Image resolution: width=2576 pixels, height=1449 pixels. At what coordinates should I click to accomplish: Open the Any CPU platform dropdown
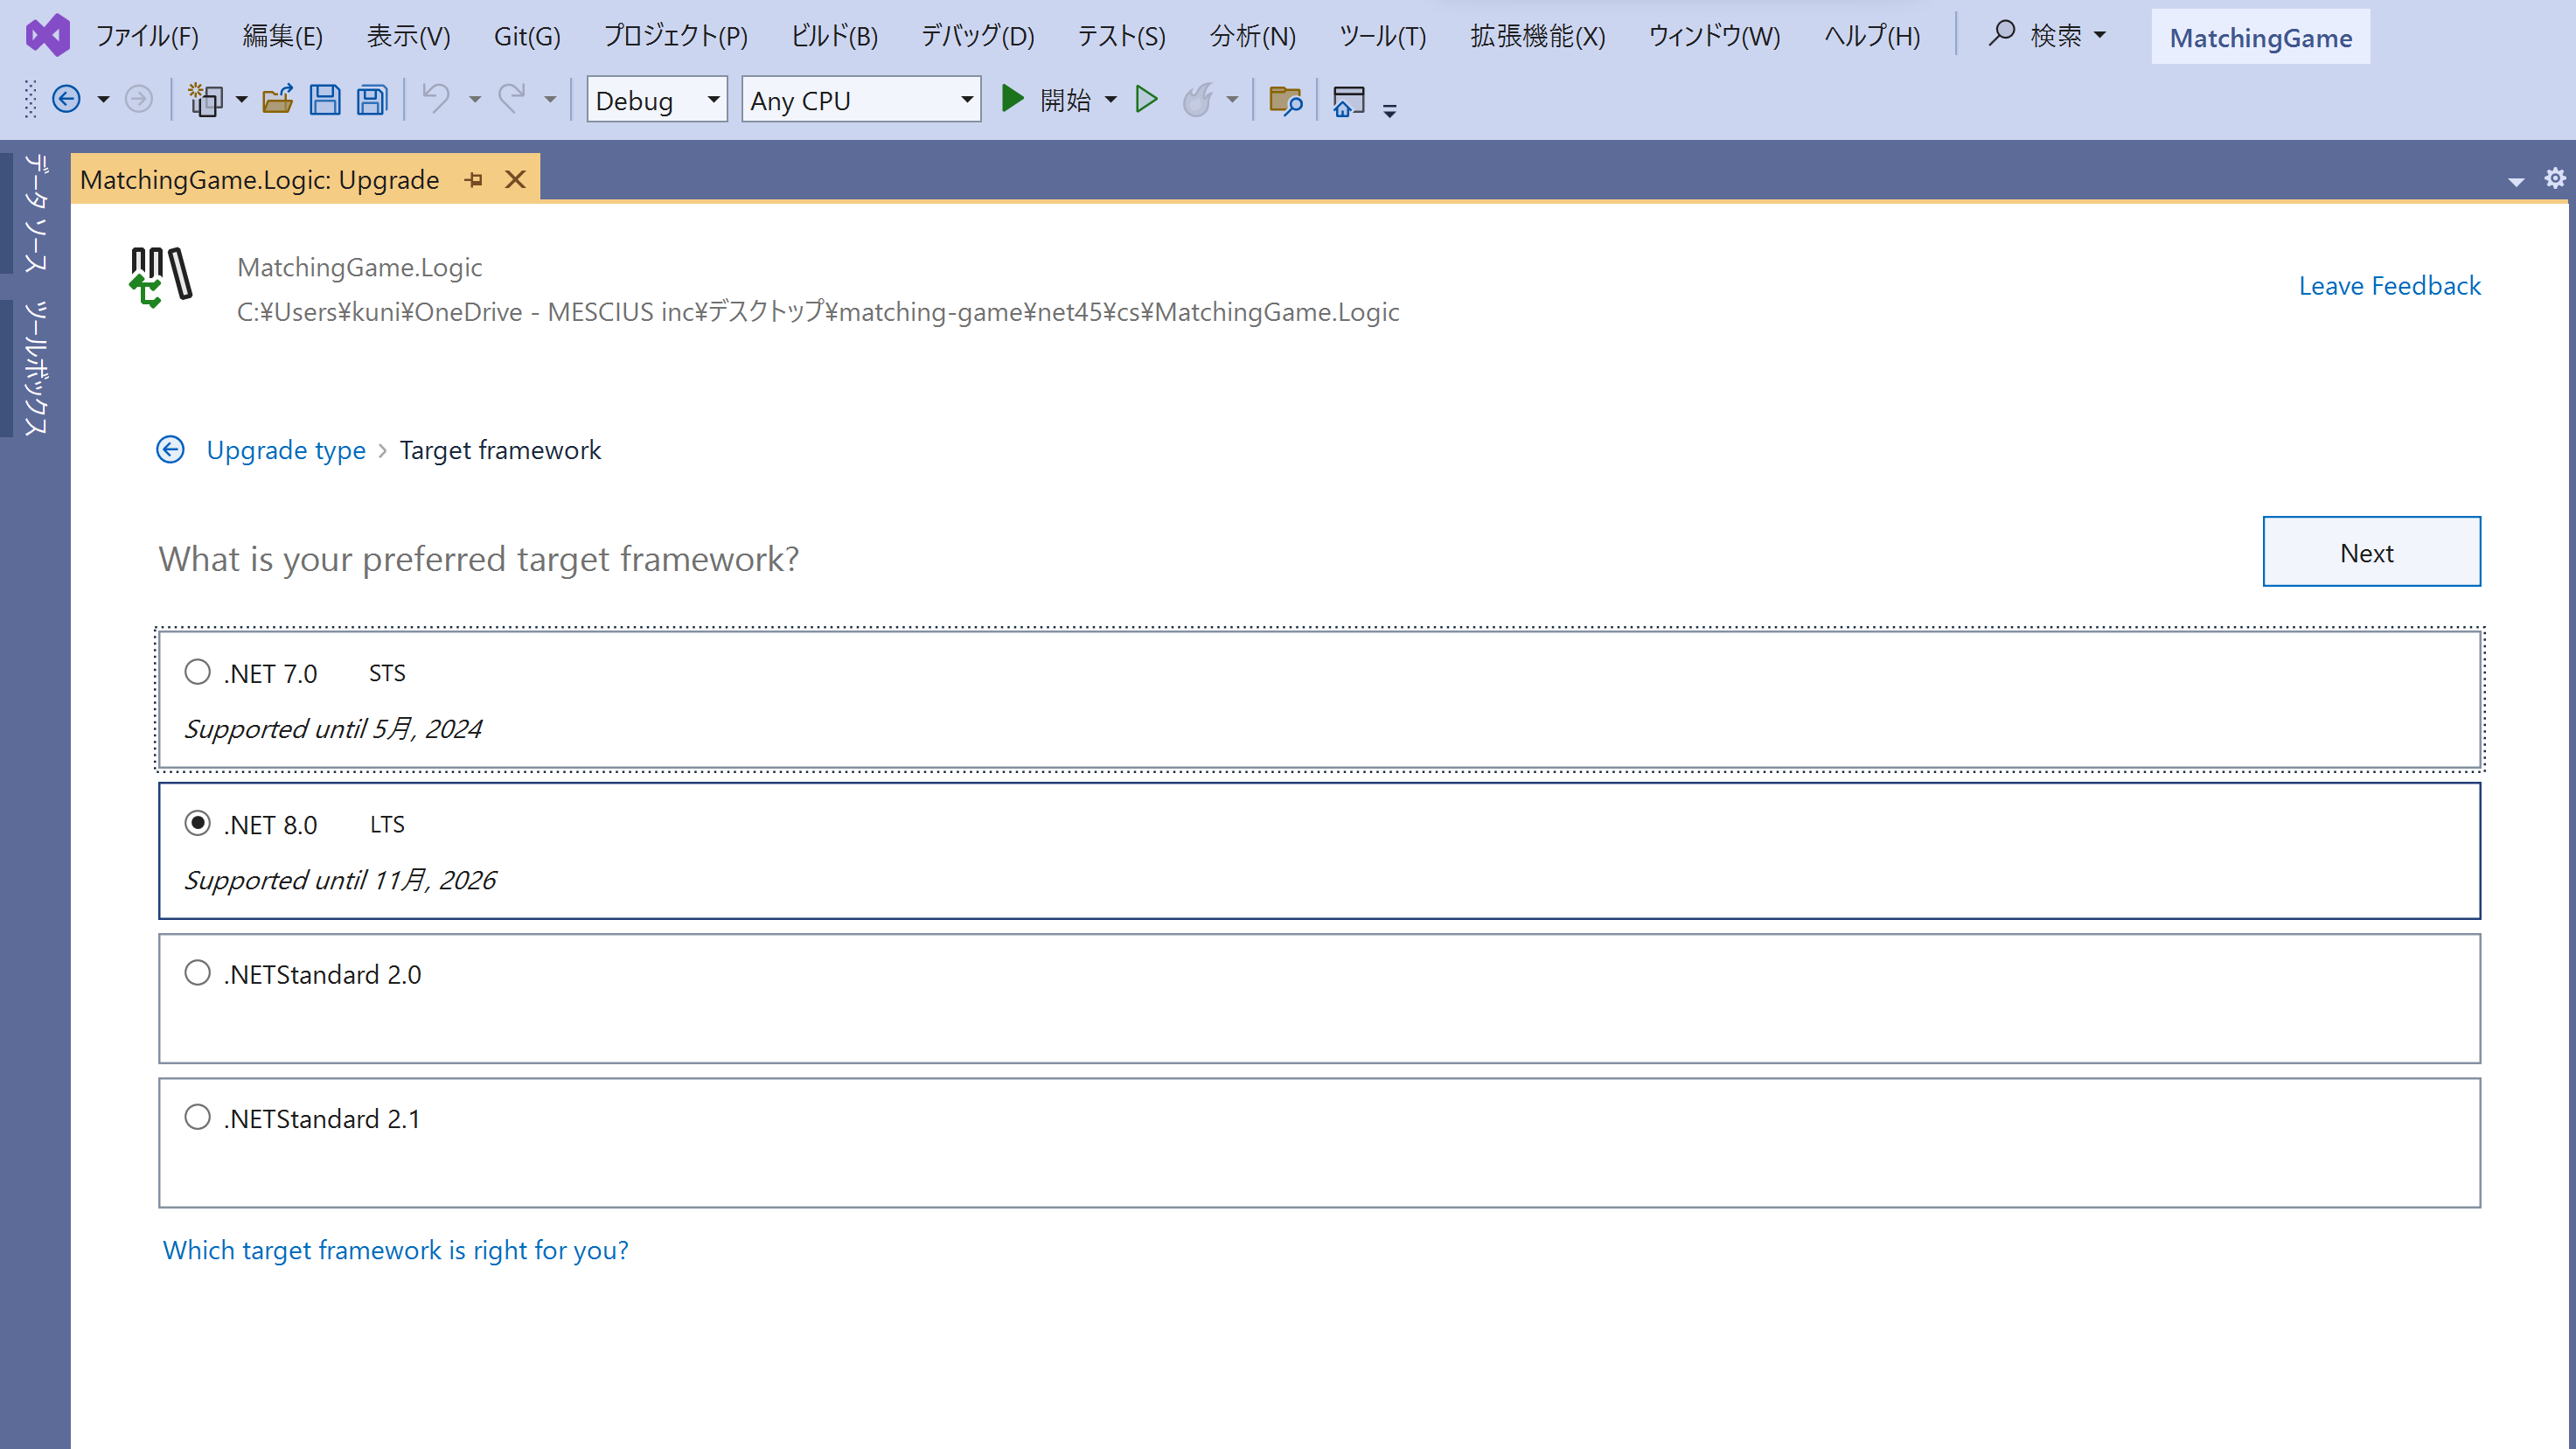tap(861, 100)
